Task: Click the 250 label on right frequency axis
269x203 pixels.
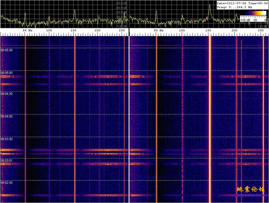Action: click(261, 30)
